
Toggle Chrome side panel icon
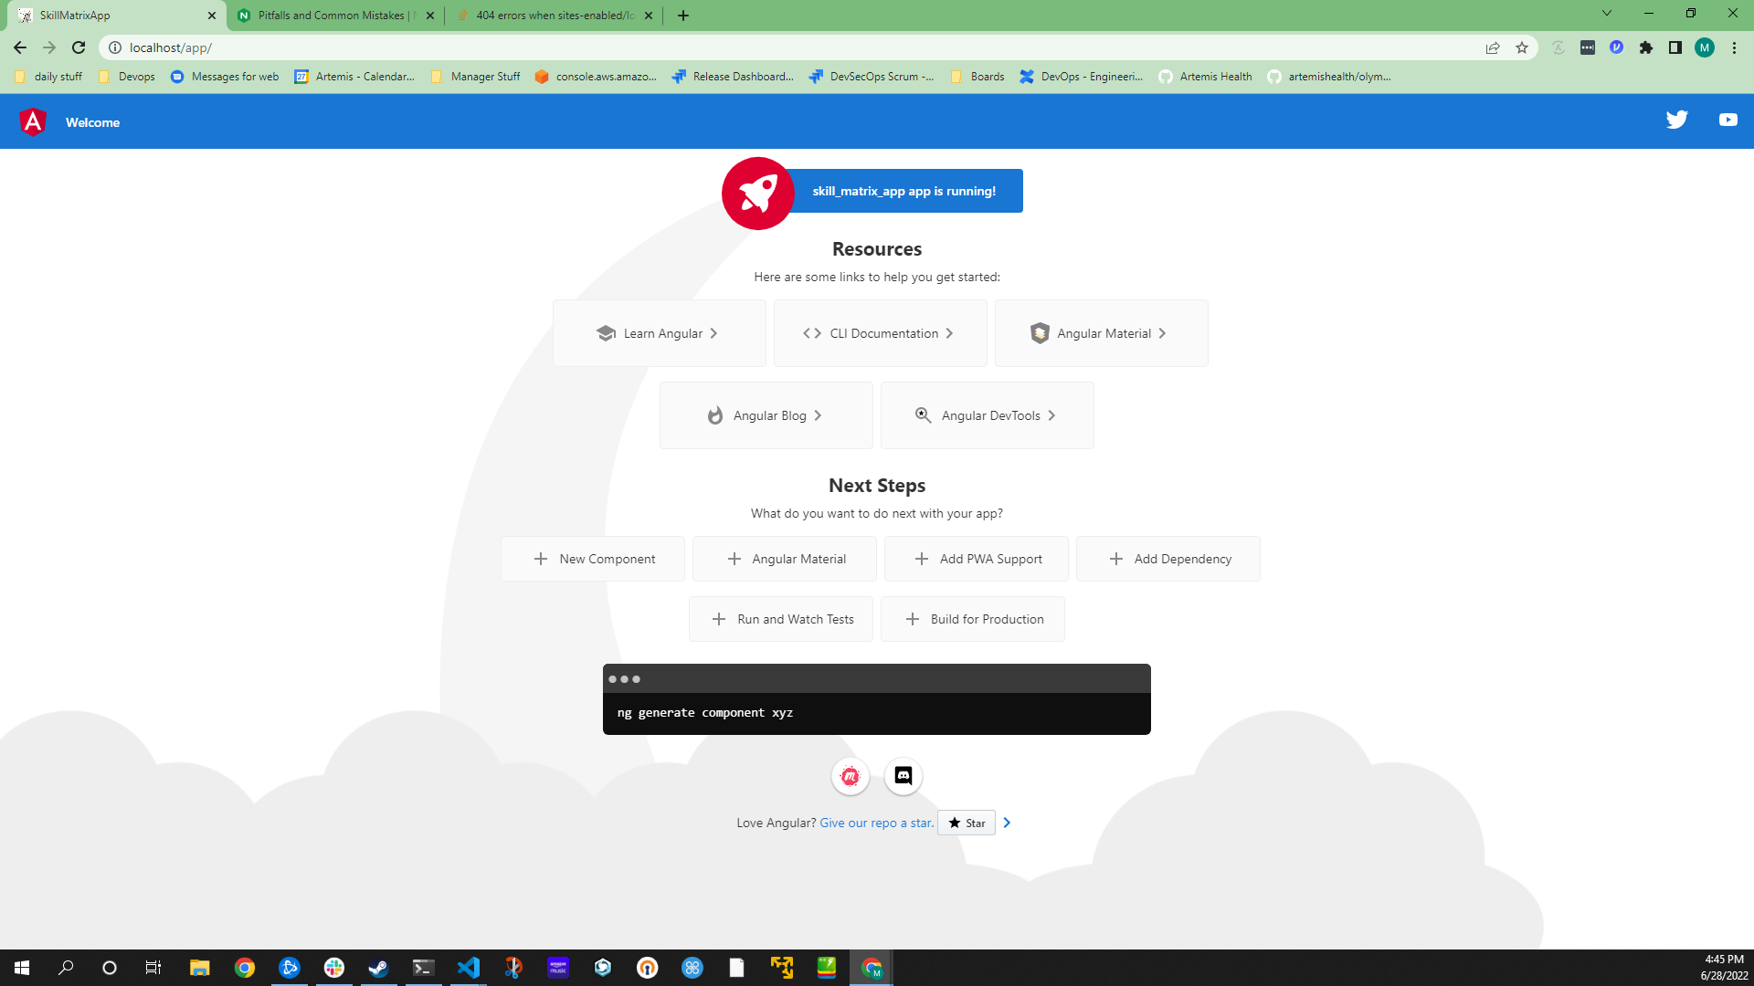click(x=1675, y=47)
